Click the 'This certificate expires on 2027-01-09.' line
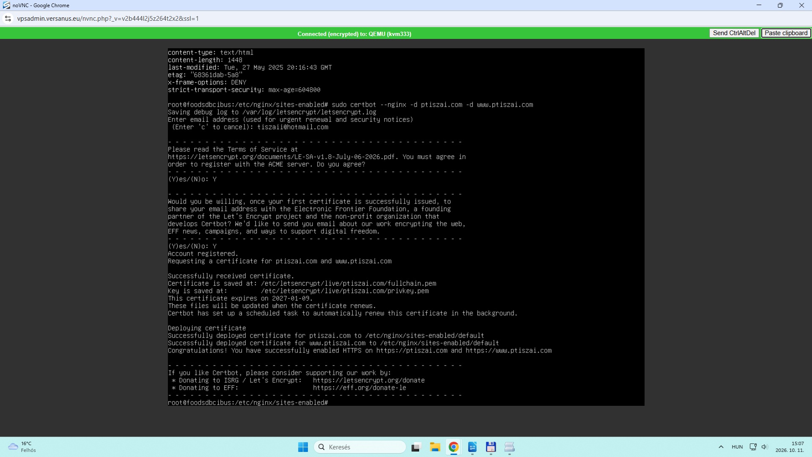 (x=240, y=299)
